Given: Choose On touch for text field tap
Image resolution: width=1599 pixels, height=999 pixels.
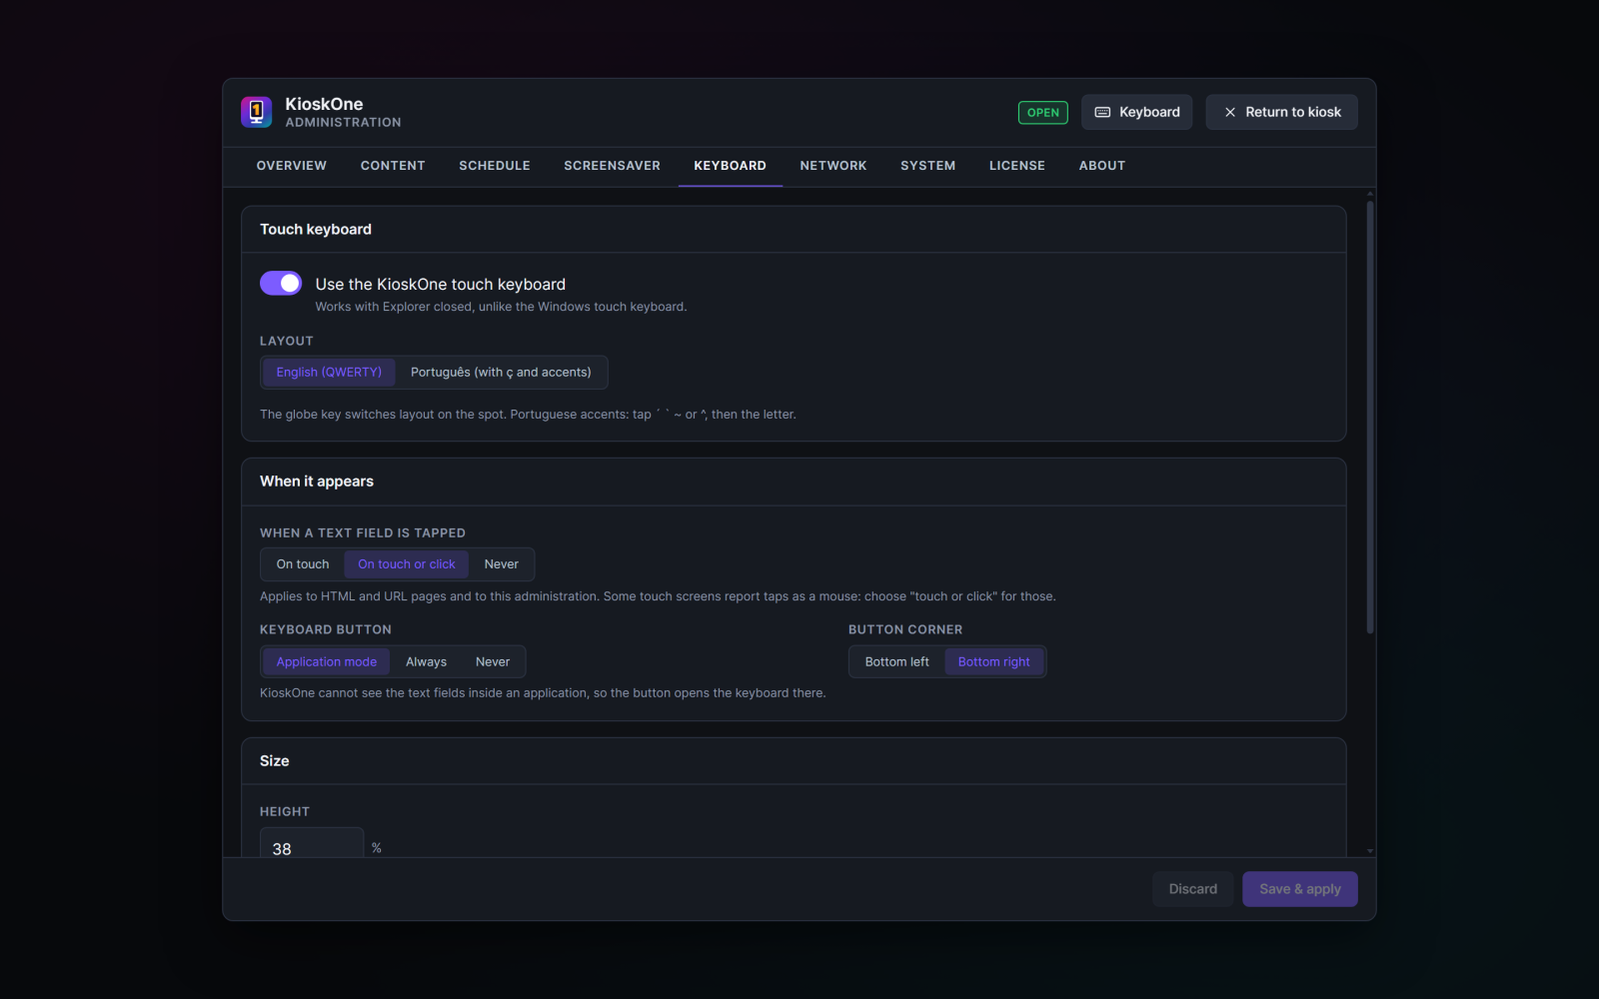Looking at the screenshot, I should pos(303,564).
